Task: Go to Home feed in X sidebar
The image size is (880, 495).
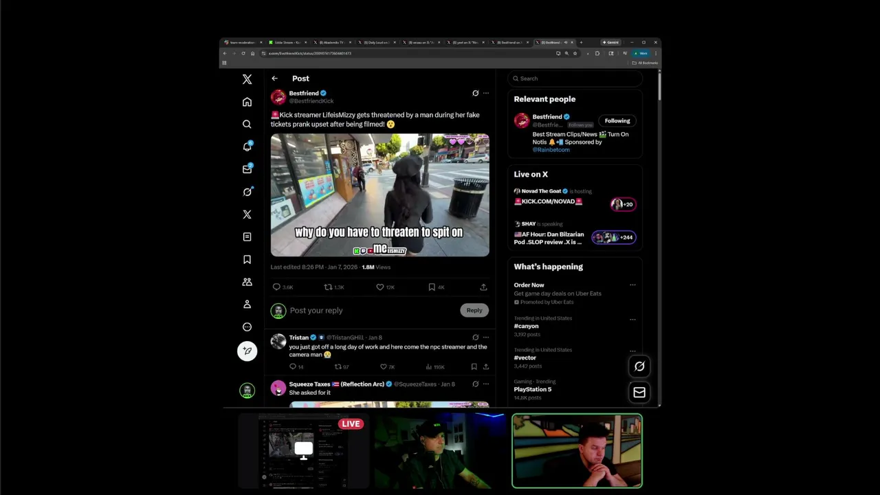Action: pyautogui.click(x=247, y=102)
